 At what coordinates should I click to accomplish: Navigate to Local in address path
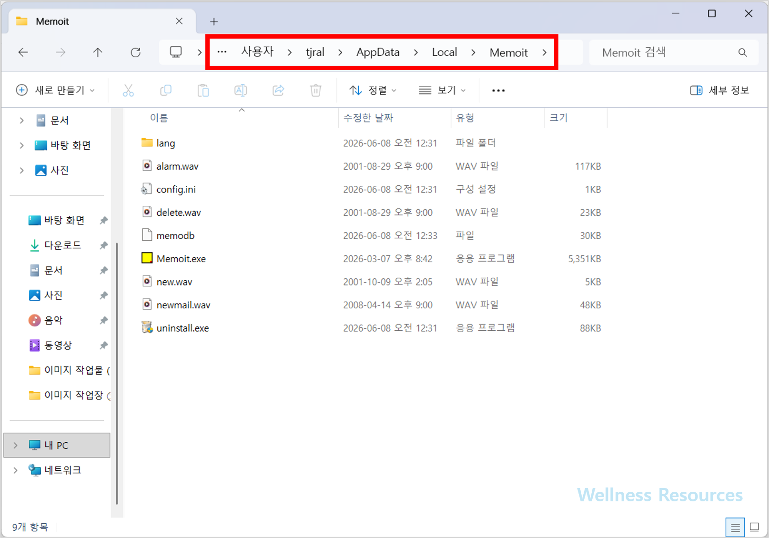(445, 52)
